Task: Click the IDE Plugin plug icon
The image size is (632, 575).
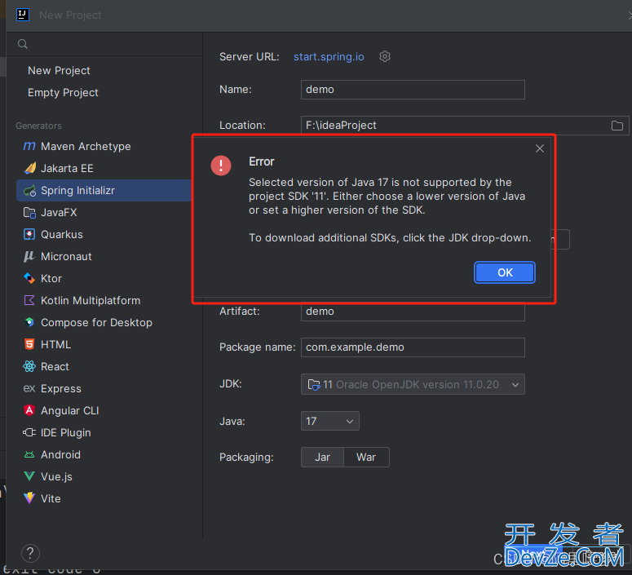Action: point(29,432)
